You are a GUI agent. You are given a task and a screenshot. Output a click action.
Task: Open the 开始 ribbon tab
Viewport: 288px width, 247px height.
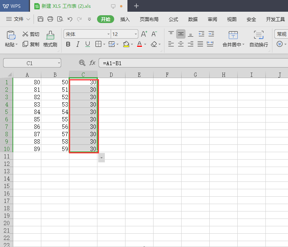[106, 19]
